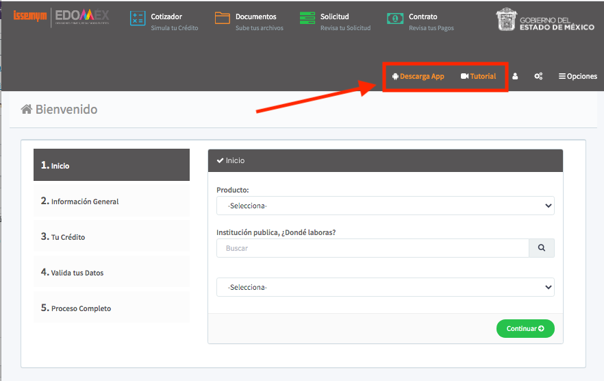Select step 1. Inicio
This screenshot has height=381, width=604.
(112, 165)
